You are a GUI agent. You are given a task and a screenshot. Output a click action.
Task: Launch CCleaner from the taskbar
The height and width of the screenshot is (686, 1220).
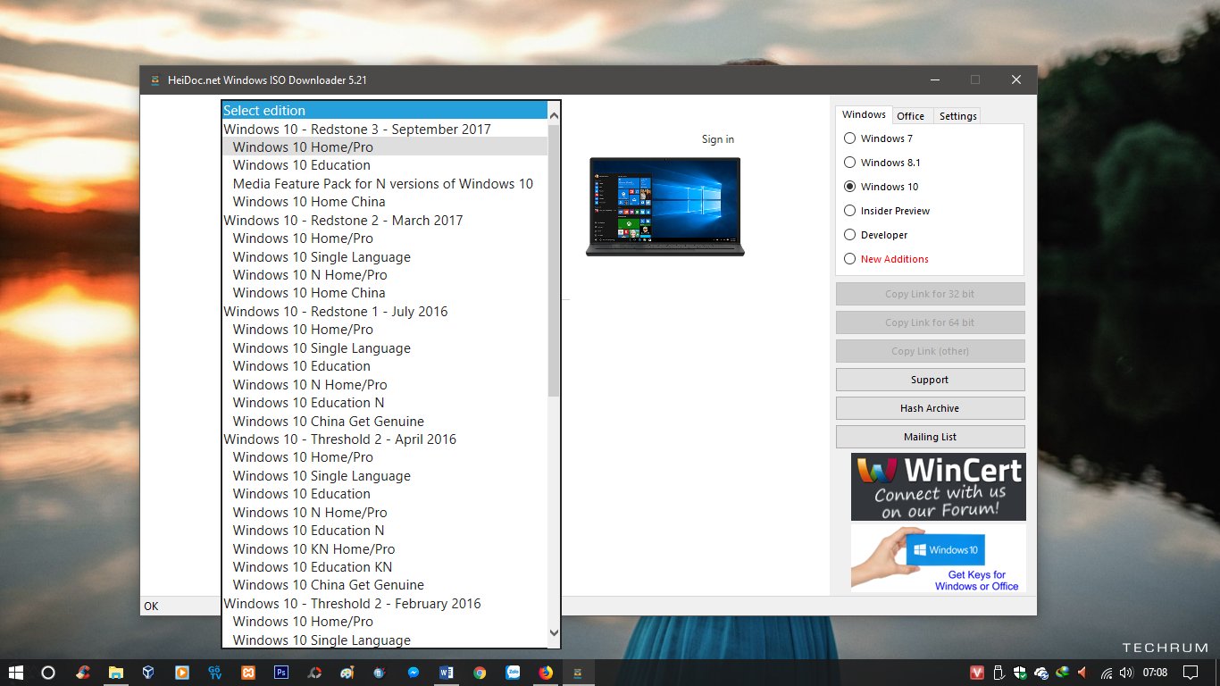[82, 673]
